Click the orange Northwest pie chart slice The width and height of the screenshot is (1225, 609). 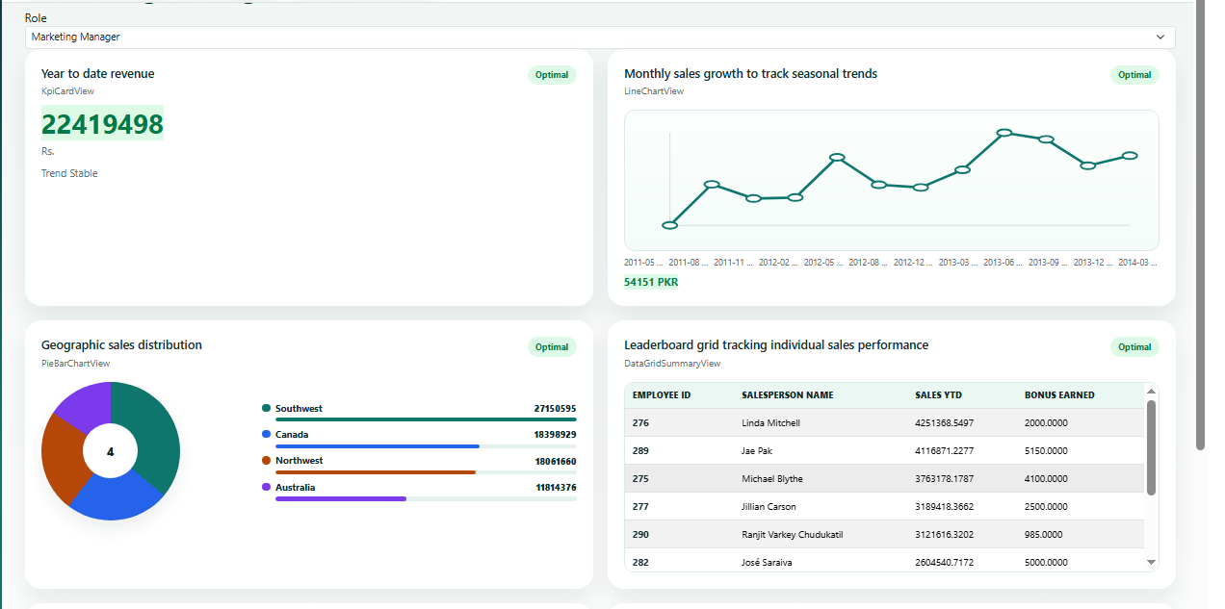61,462
